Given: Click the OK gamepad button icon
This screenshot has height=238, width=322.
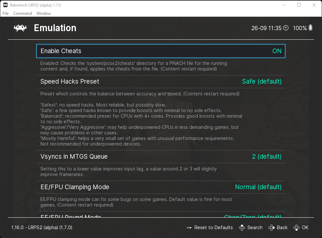Looking at the screenshot, I should [296, 228].
